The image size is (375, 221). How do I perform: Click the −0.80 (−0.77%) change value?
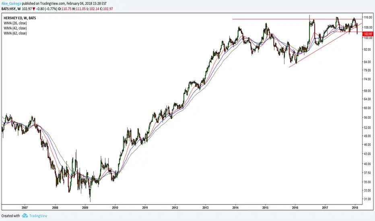pyautogui.click(x=47, y=9)
